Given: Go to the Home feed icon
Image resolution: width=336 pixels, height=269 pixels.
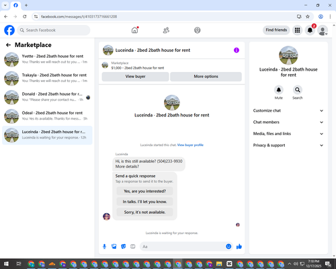Looking at the screenshot, I should click(134, 30).
